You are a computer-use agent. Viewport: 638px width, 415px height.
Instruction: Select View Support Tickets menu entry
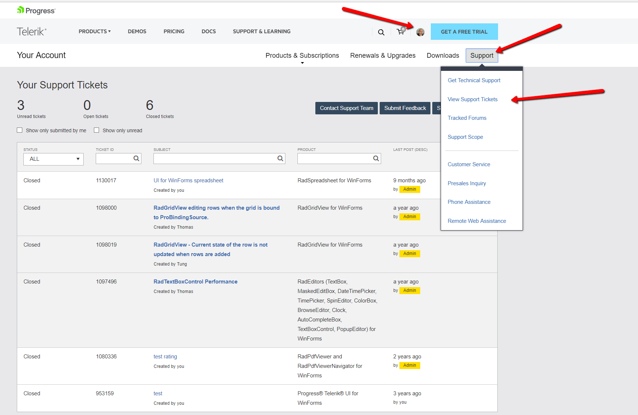(472, 99)
